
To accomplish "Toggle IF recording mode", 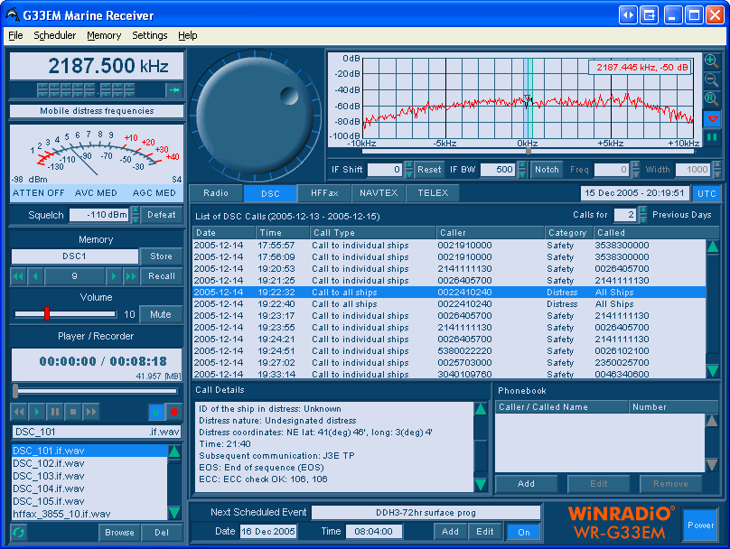I will (x=157, y=412).
